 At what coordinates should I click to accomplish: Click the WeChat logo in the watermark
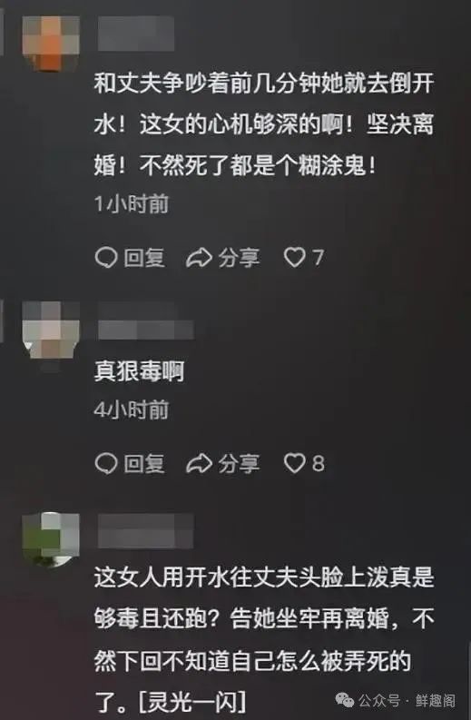coord(344,700)
